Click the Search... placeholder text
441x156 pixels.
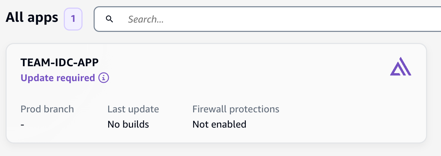tap(146, 19)
